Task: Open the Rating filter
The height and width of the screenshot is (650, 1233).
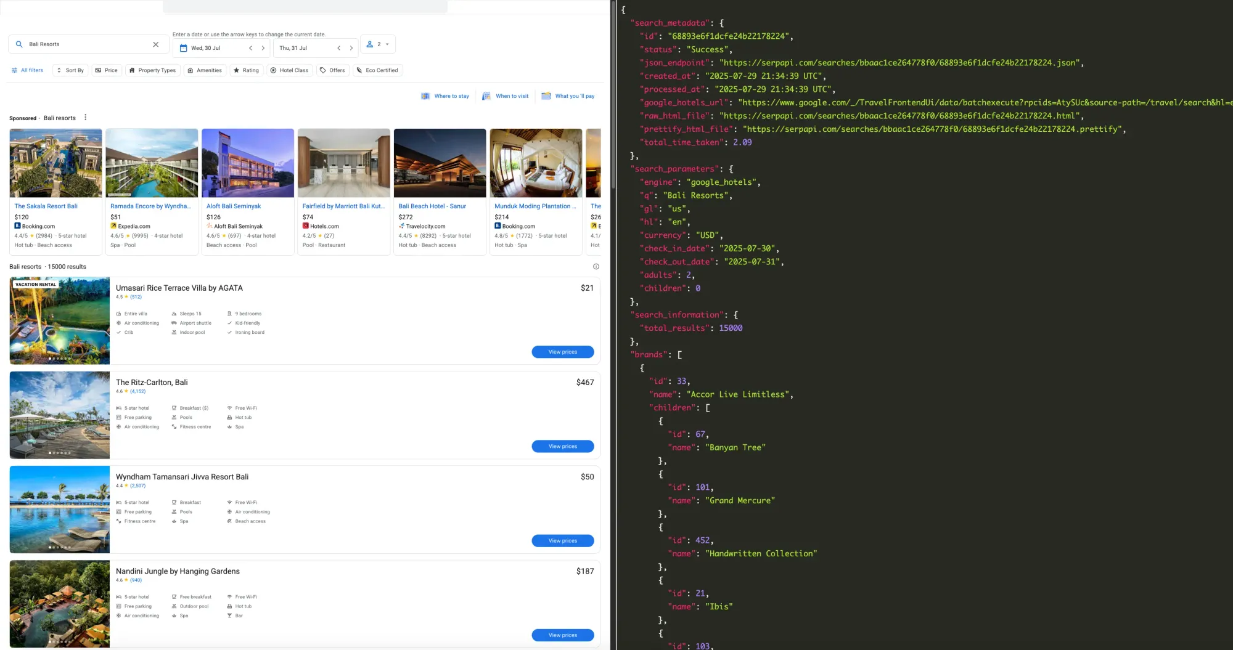Action: coord(246,70)
